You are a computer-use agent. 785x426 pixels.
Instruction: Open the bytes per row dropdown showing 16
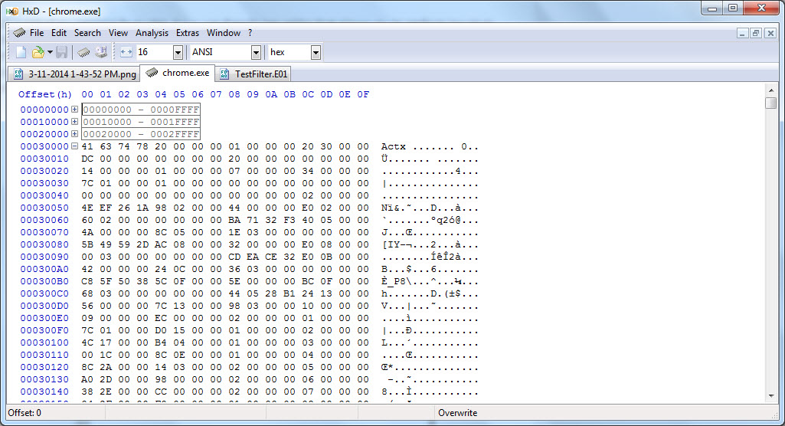pos(178,52)
